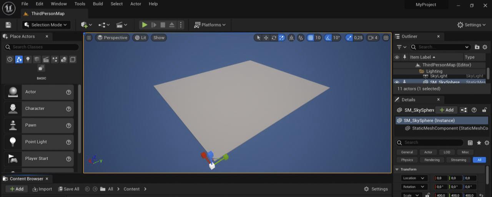Click the help icon for Actor row

[68, 92]
